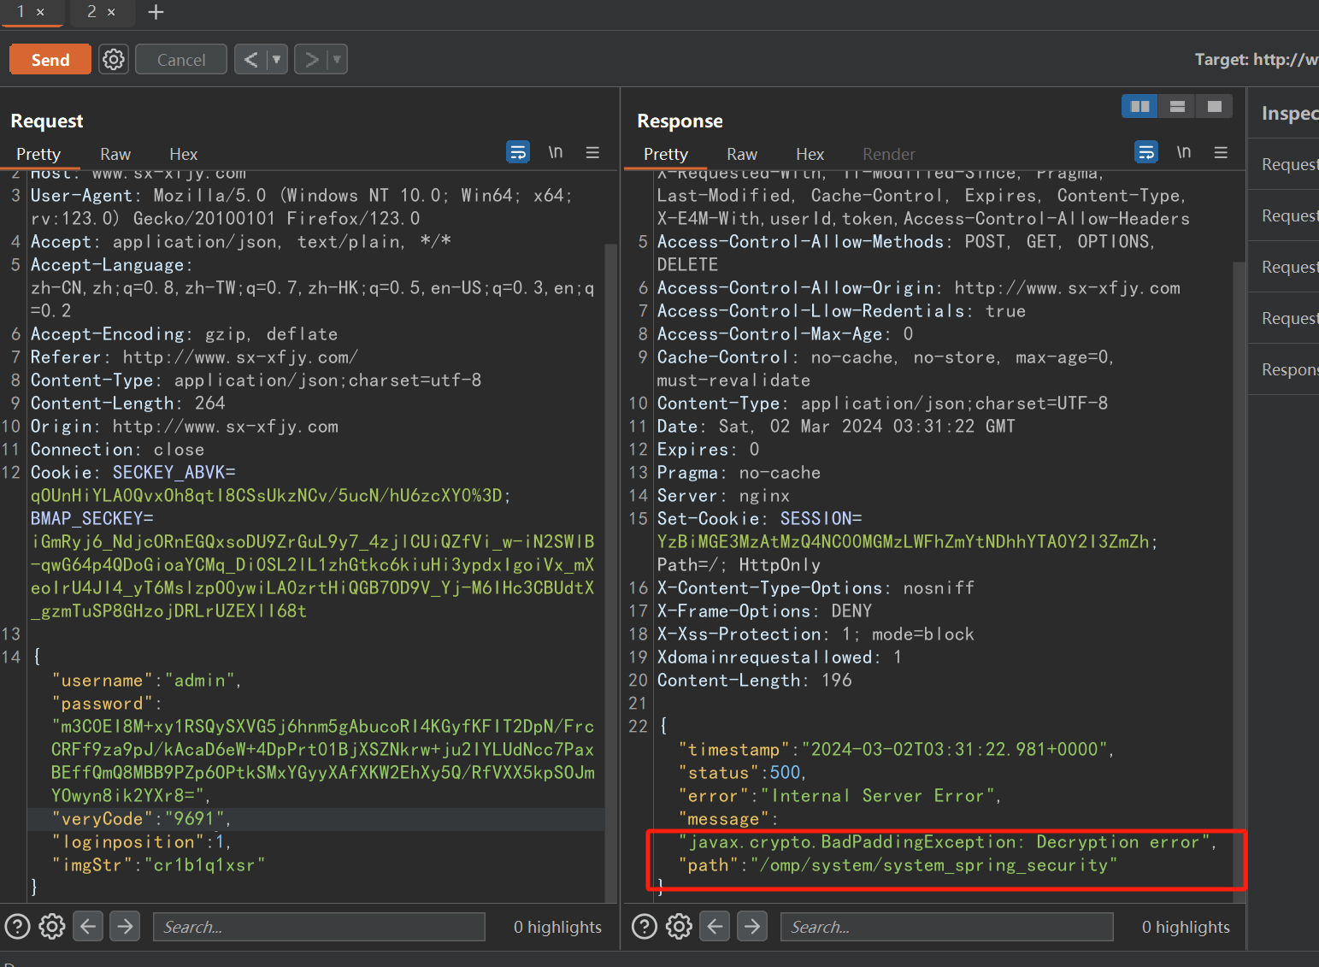Viewport: 1319px width, 967px height.
Task: Select Request Hex view tab
Action: coord(183,154)
